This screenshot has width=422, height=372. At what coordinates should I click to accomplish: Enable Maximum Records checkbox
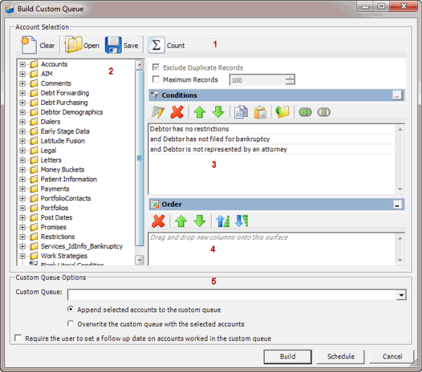pos(155,79)
